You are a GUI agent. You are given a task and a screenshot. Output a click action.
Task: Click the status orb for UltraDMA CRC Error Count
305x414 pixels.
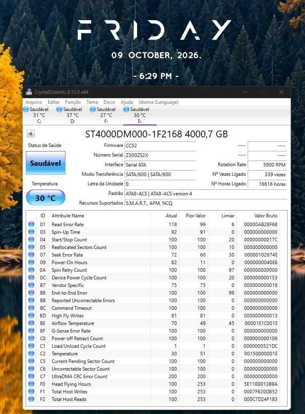coord(31,376)
